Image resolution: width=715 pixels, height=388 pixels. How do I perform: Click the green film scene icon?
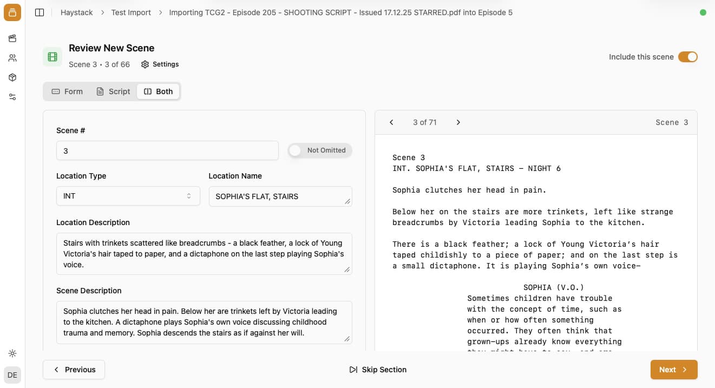53,57
